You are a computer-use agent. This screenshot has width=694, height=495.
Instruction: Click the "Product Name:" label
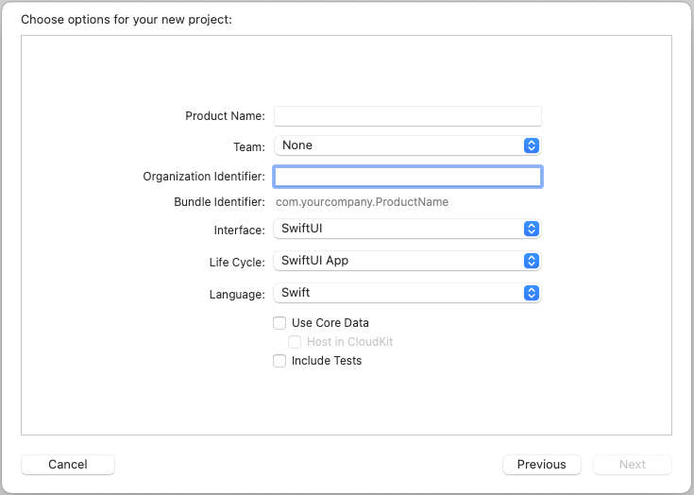[x=225, y=116]
